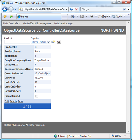Click the Home page house icon

click(x=73, y=16)
